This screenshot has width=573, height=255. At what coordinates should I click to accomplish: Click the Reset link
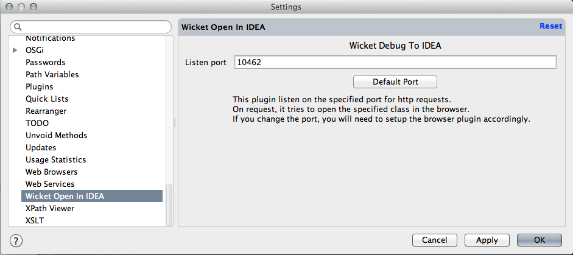[550, 26]
